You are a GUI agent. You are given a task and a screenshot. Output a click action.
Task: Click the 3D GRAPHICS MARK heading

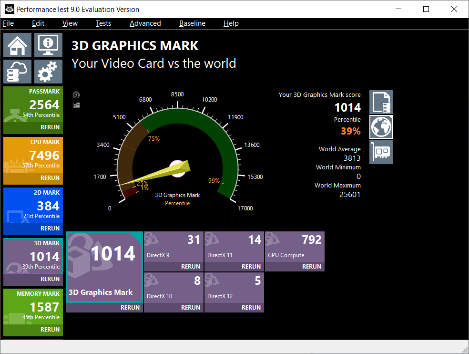(135, 46)
